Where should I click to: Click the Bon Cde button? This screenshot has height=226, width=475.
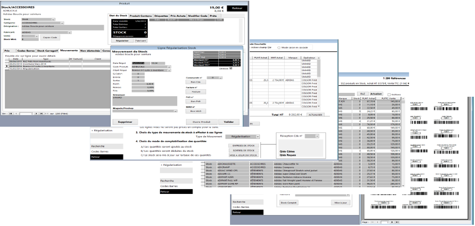tap(196, 82)
